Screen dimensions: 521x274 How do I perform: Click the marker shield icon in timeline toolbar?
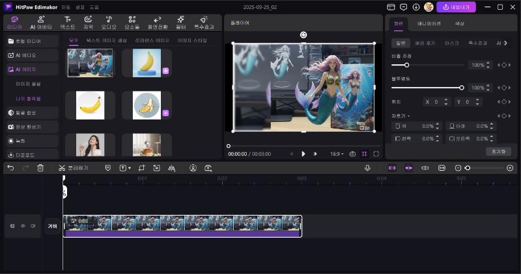click(108, 168)
